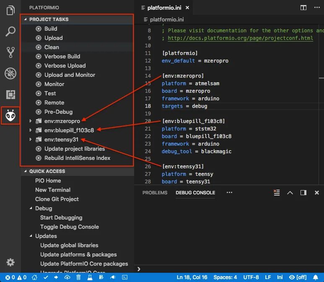The width and height of the screenshot is (324, 282).
Task: Click Clone Git Project
Action: point(57,199)
